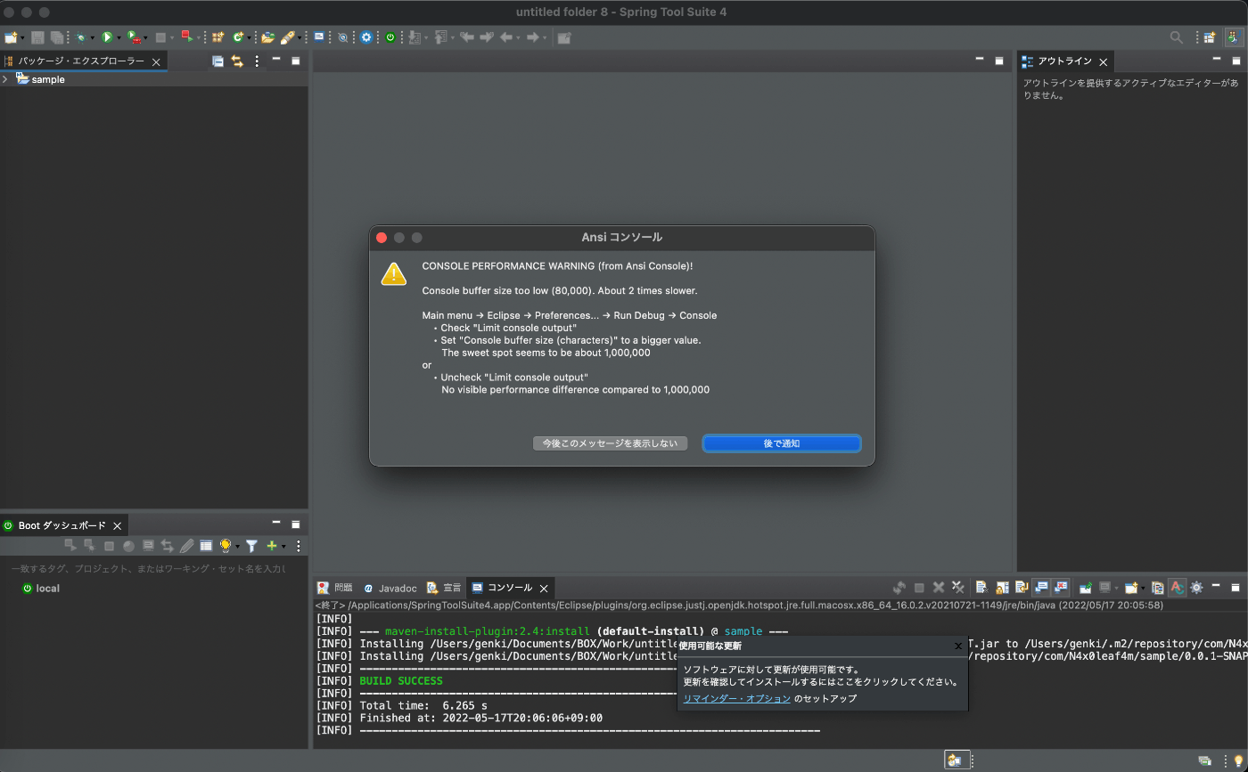Click the New Java Package toolbar icon

tap(218, 37)
